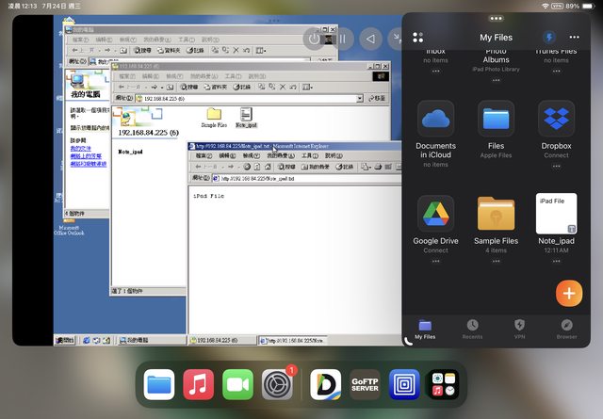The image size is (603, 419).
Task: Click the Sample Files folder in Explorer window
Action: tap(214, 116)
